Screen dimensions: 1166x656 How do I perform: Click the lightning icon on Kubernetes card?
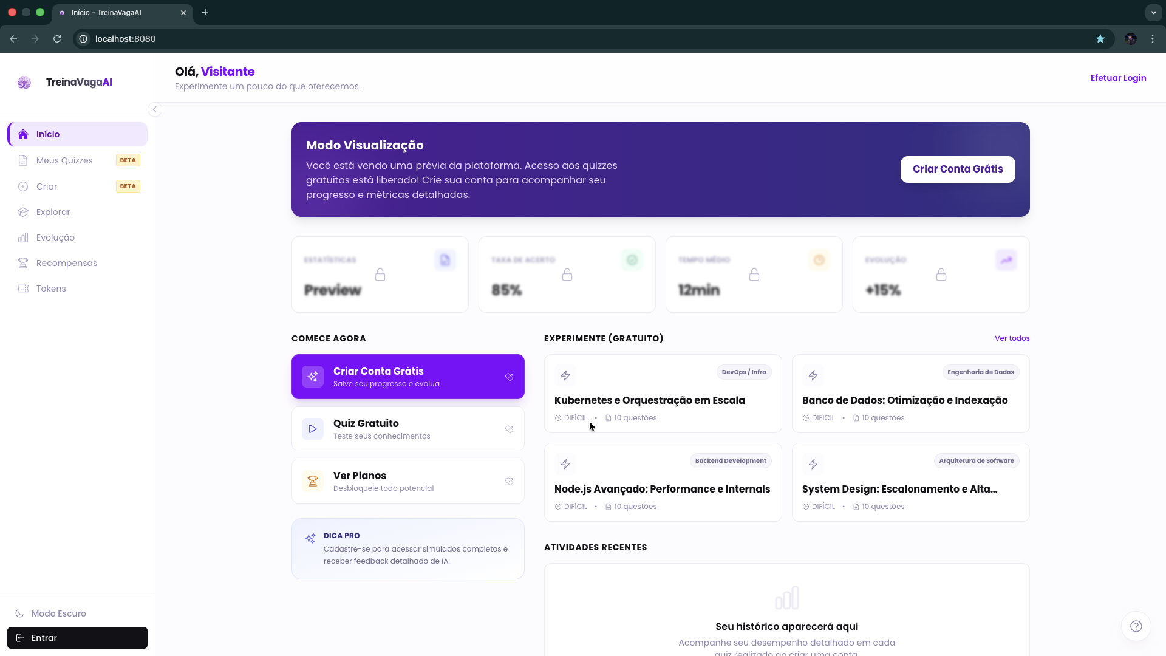coord(565,375)
